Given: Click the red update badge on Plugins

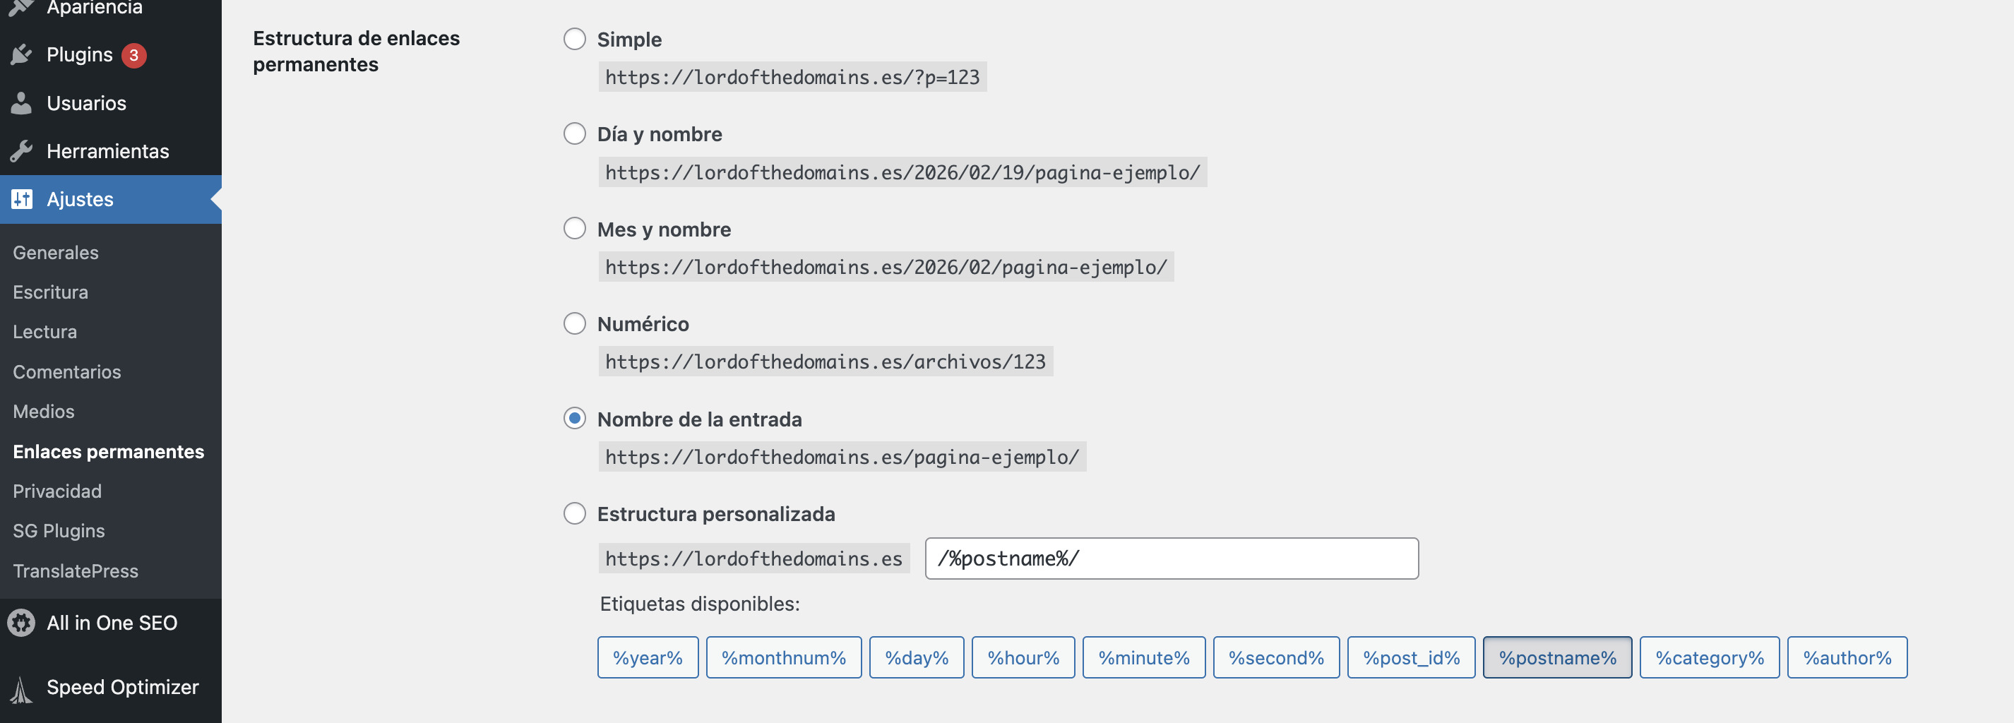Looking at the screenshot, I should point(133,54).
